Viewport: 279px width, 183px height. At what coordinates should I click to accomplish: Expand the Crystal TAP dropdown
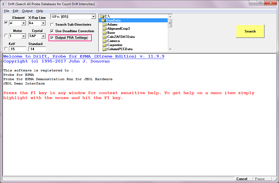pos(43,36)
